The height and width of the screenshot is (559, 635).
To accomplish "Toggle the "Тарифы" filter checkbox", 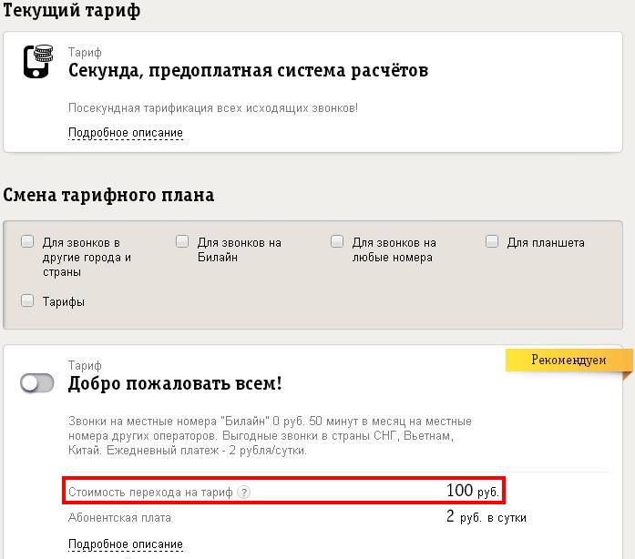I will [27, 300].
